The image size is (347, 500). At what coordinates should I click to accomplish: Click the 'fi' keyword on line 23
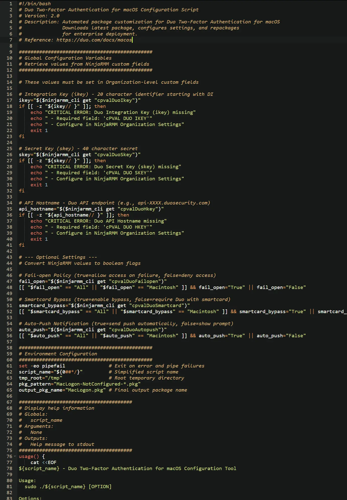pyautogui.click(x=22, y=136)
